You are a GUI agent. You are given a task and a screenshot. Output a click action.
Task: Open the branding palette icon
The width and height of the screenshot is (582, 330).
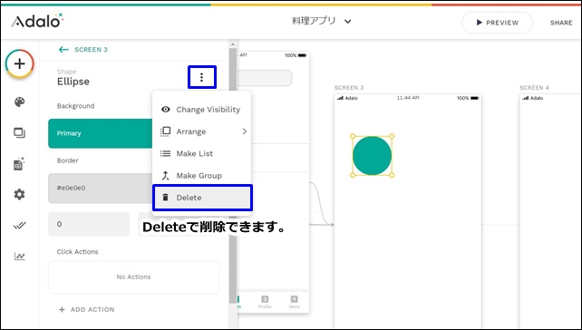(x=19, y=102)
